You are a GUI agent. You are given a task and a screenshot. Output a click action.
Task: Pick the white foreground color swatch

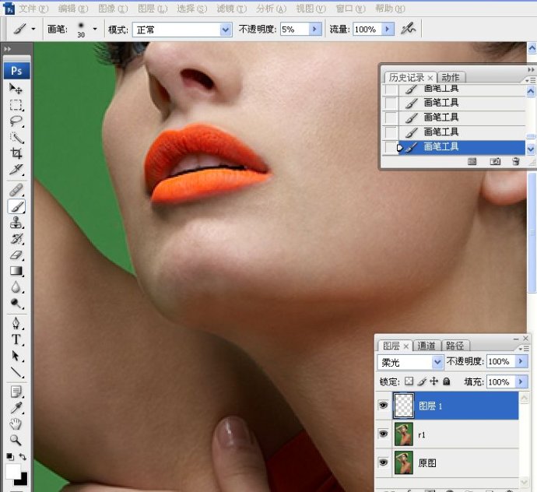pos(12,471)
